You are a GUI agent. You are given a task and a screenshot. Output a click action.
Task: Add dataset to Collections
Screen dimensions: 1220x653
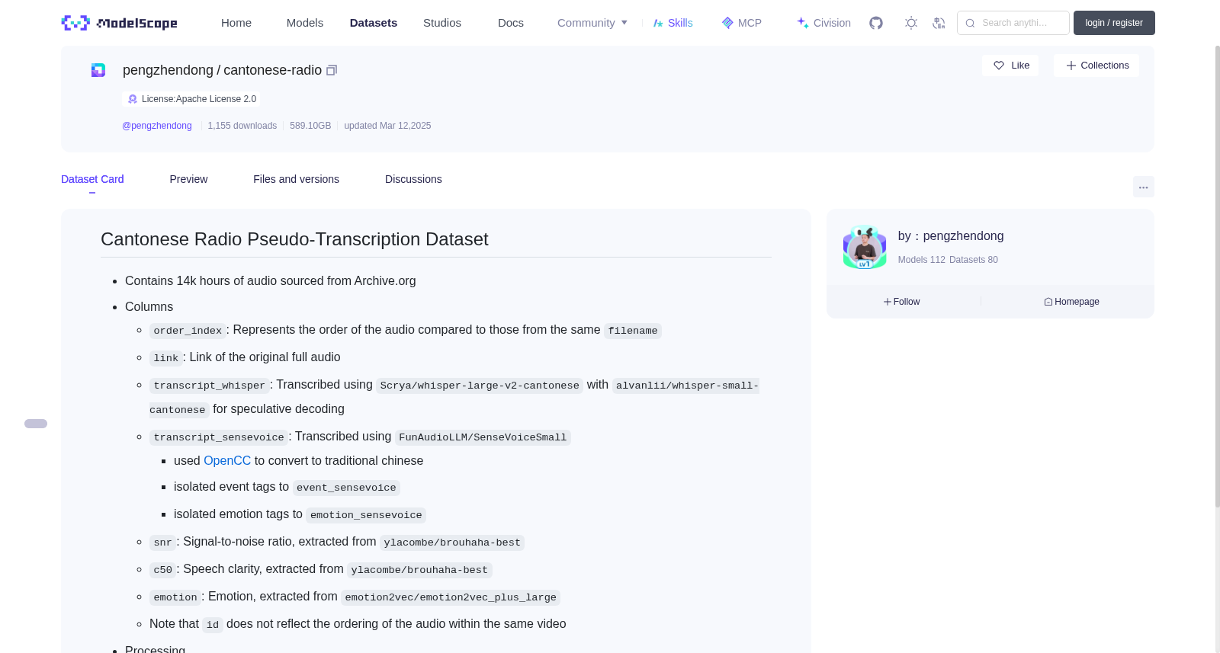point(1096,66)
